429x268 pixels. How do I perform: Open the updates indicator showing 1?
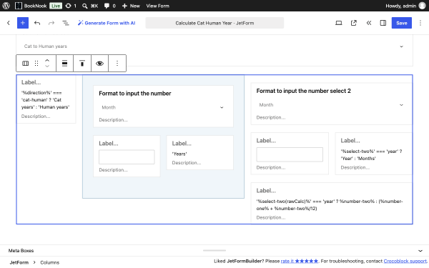point(71,6)
